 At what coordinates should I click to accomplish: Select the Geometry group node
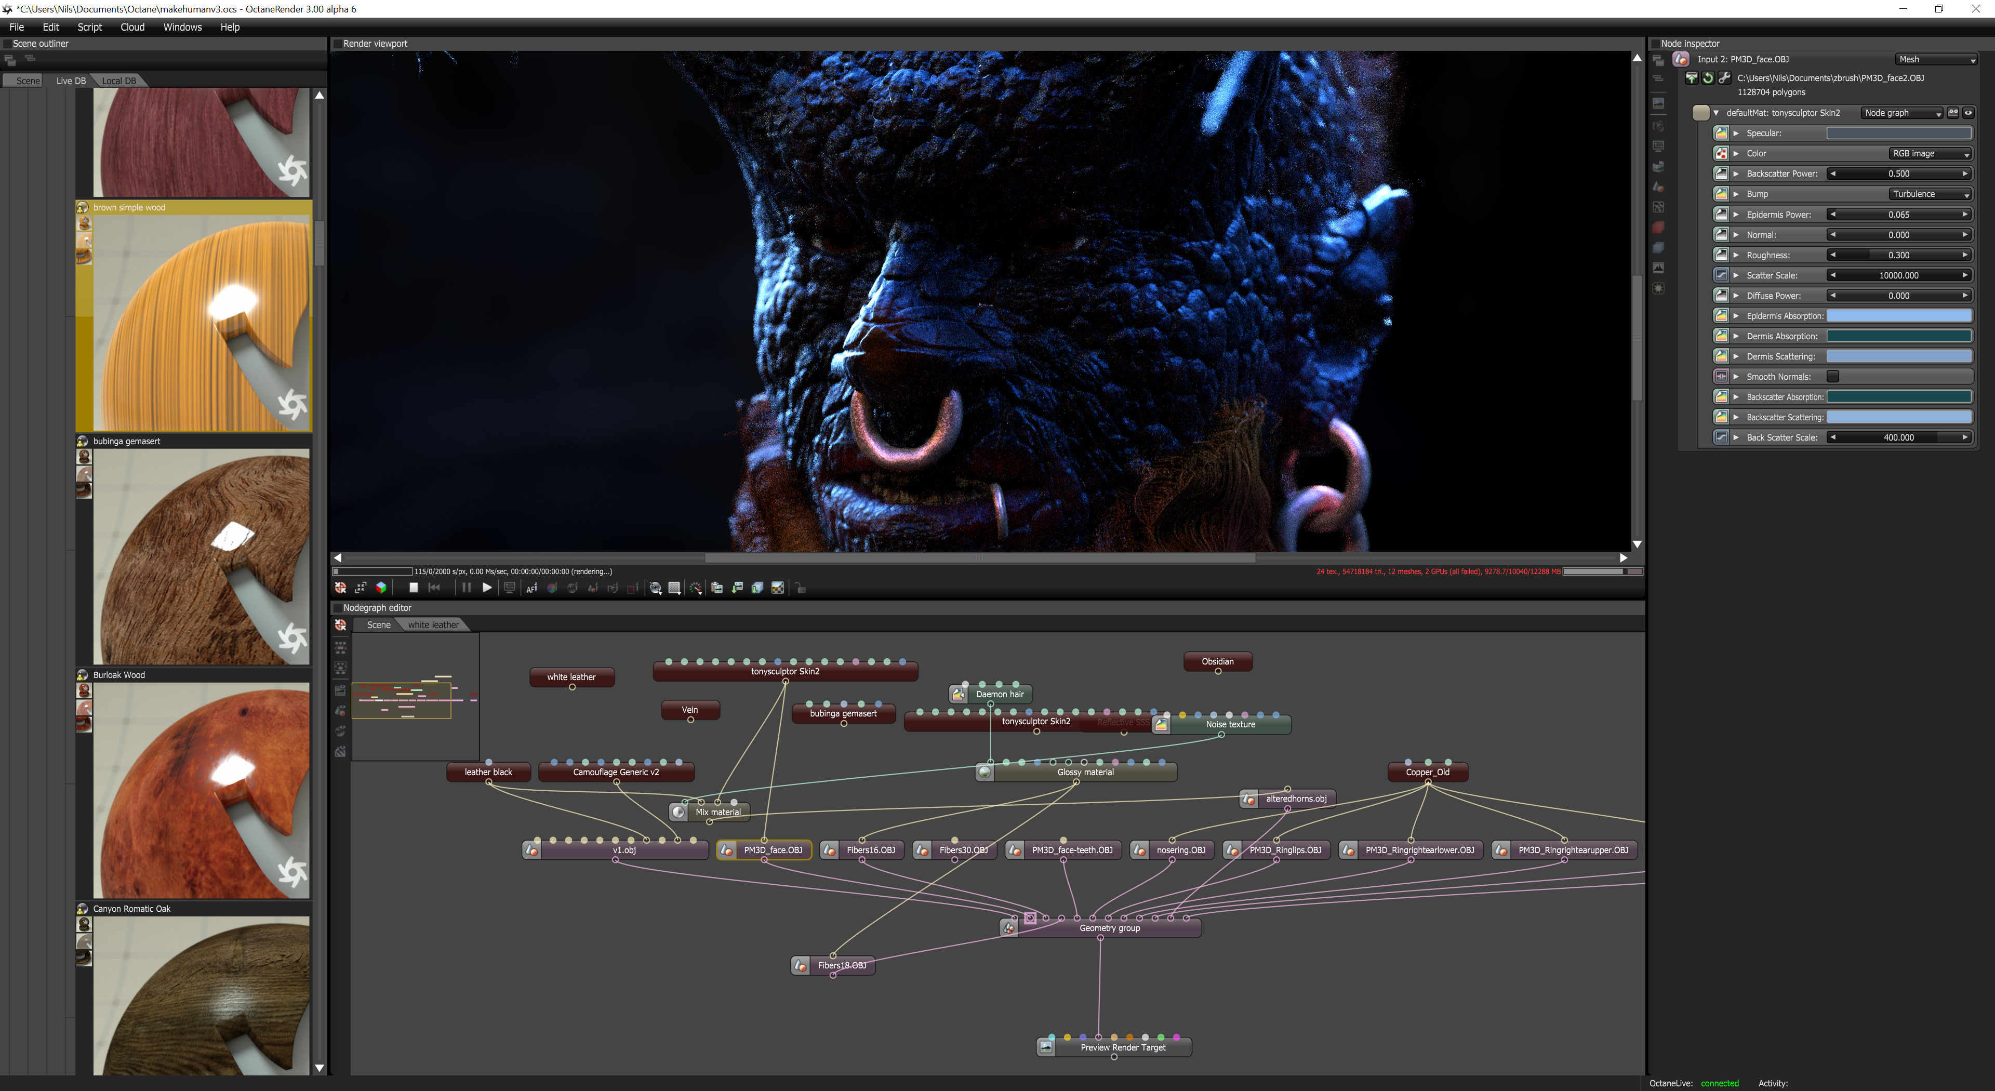pos(1109,928)
